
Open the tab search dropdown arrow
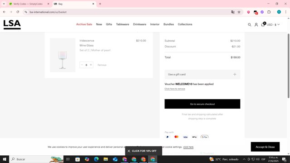4,4
